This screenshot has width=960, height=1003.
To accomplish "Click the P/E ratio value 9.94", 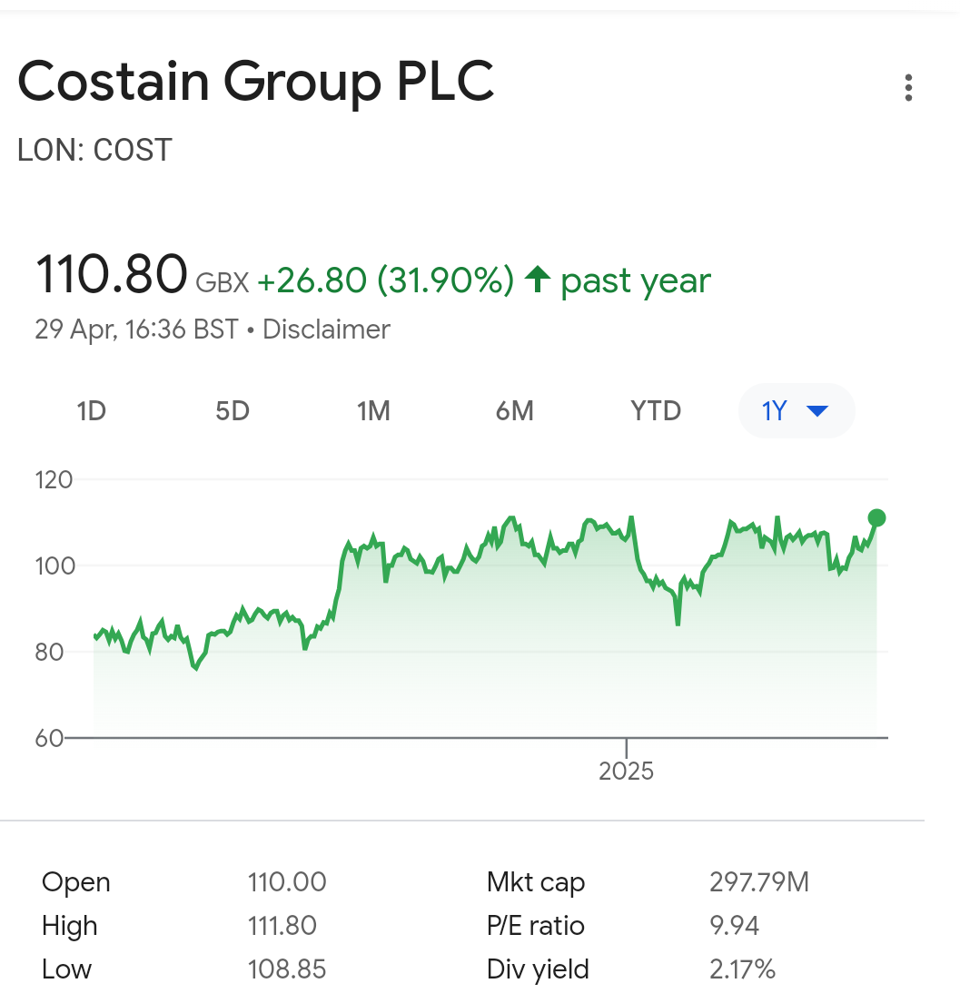I will 734,926.
